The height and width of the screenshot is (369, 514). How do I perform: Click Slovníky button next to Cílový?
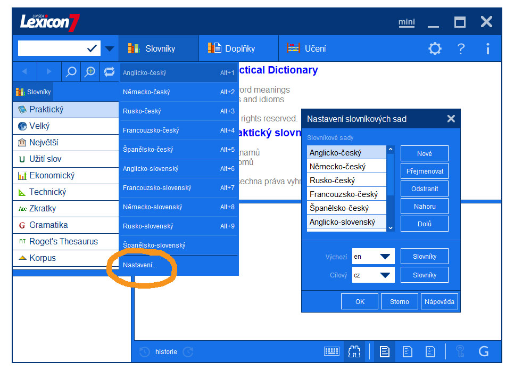(x=425, y=275)
